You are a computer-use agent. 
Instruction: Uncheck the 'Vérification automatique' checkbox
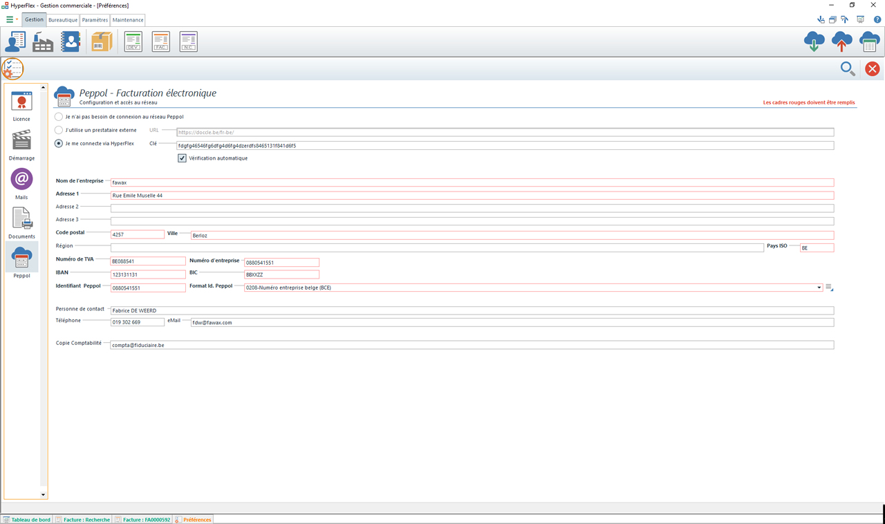[183, 158]
